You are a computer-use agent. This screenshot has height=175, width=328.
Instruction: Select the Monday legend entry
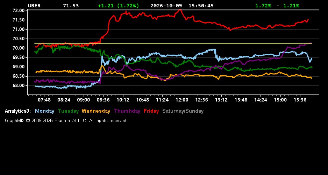pos(44,111)
